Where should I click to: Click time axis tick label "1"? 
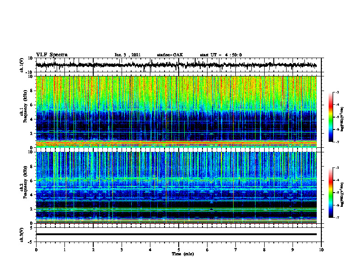point(64,250)
